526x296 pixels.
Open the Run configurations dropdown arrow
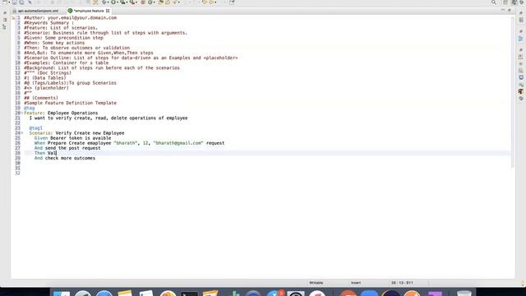coord(118,2)
